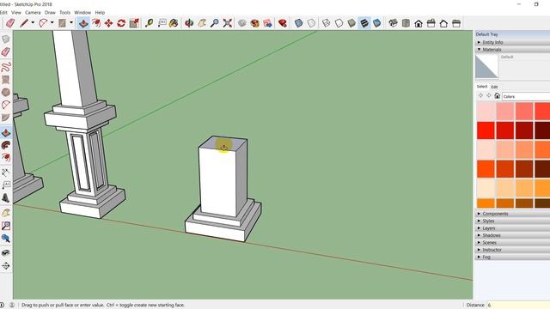
Task: Open the Line tool dropdown arrow
Action: pos(33,23)
